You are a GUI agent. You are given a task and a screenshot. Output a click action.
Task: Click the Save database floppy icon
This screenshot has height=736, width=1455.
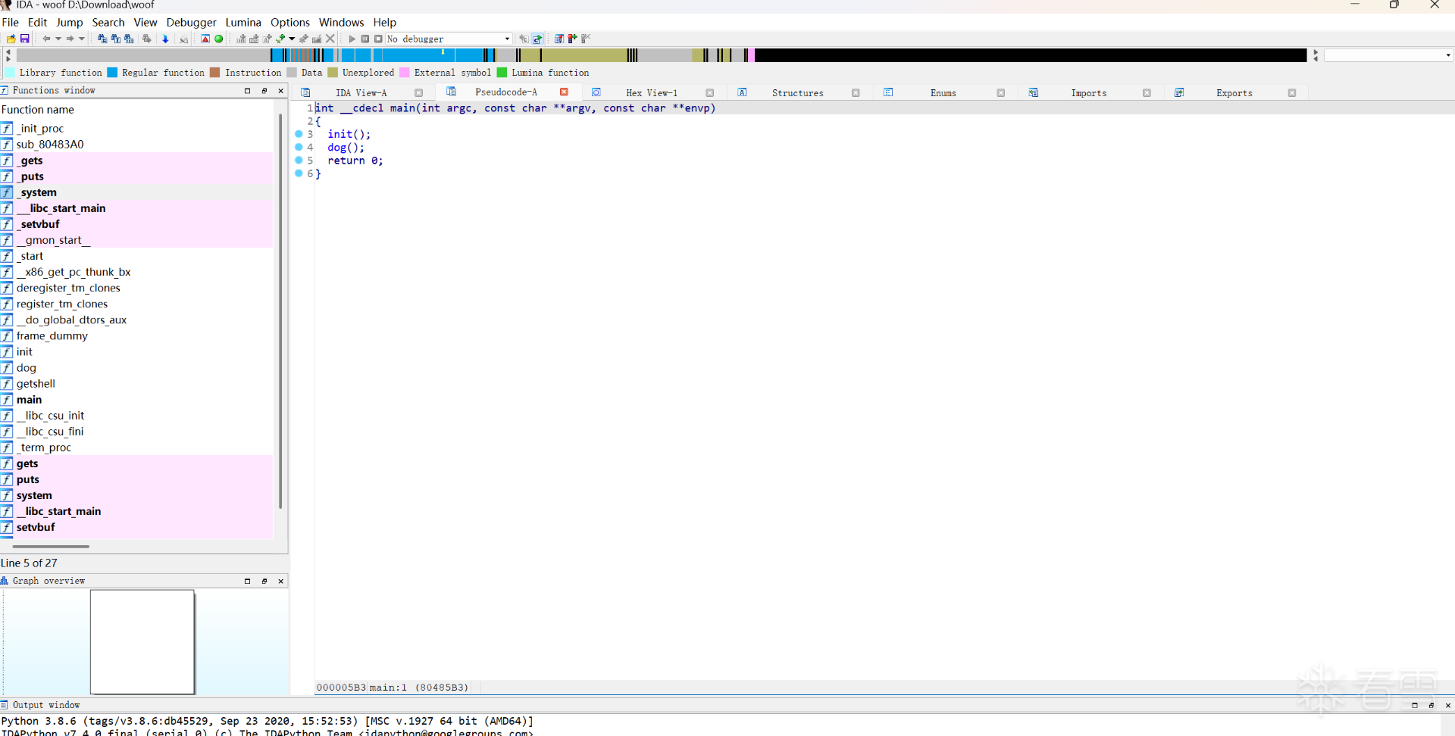(25, 39)
